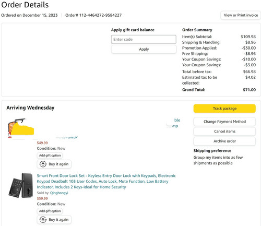Image resolution: width=261 pixels, height=226 pixels.
Task: Open Change Payment Method
Action: click(224, 122)
